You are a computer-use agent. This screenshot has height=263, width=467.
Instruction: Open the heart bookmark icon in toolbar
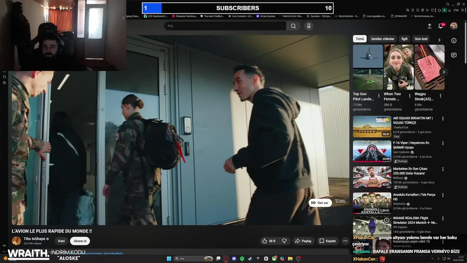pyautogui.click(x=432, y=10)
